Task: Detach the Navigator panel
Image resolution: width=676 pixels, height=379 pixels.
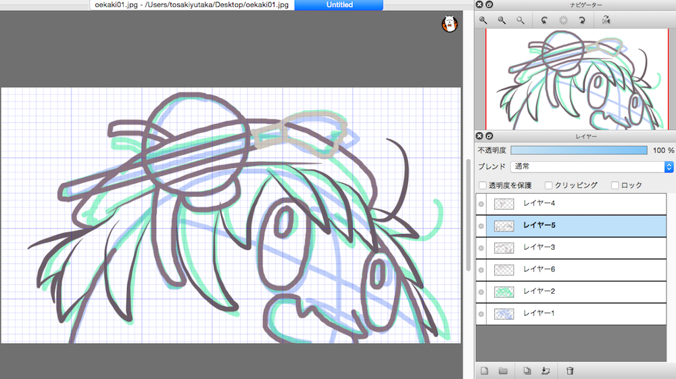Action: [489, 4]
